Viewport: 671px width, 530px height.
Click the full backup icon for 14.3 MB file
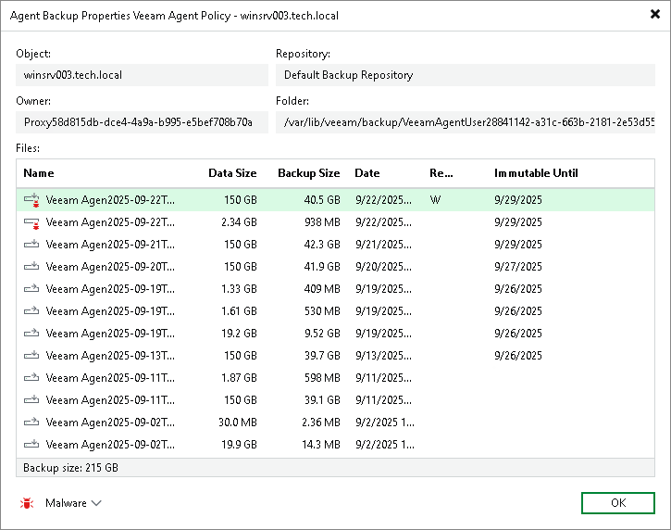[x=31, y=445]
